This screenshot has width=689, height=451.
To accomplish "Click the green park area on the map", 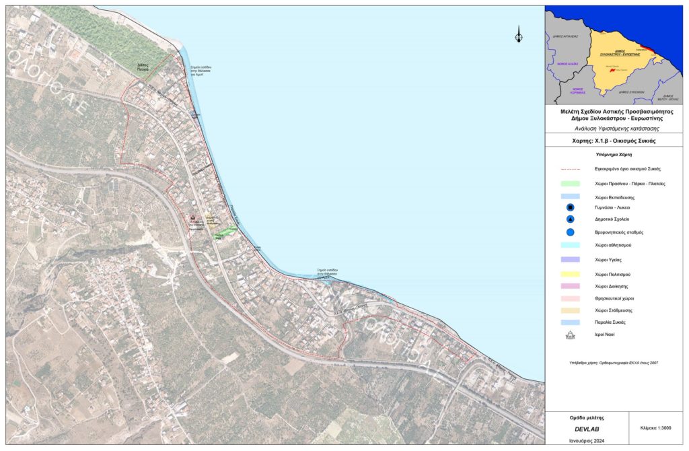I will [x=225, y=234].
